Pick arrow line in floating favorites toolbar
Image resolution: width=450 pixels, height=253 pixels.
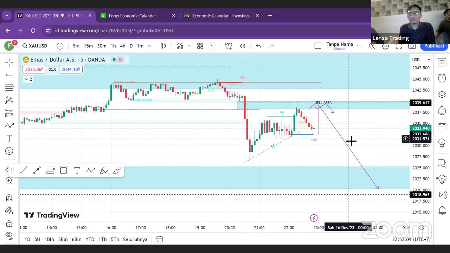37,170
